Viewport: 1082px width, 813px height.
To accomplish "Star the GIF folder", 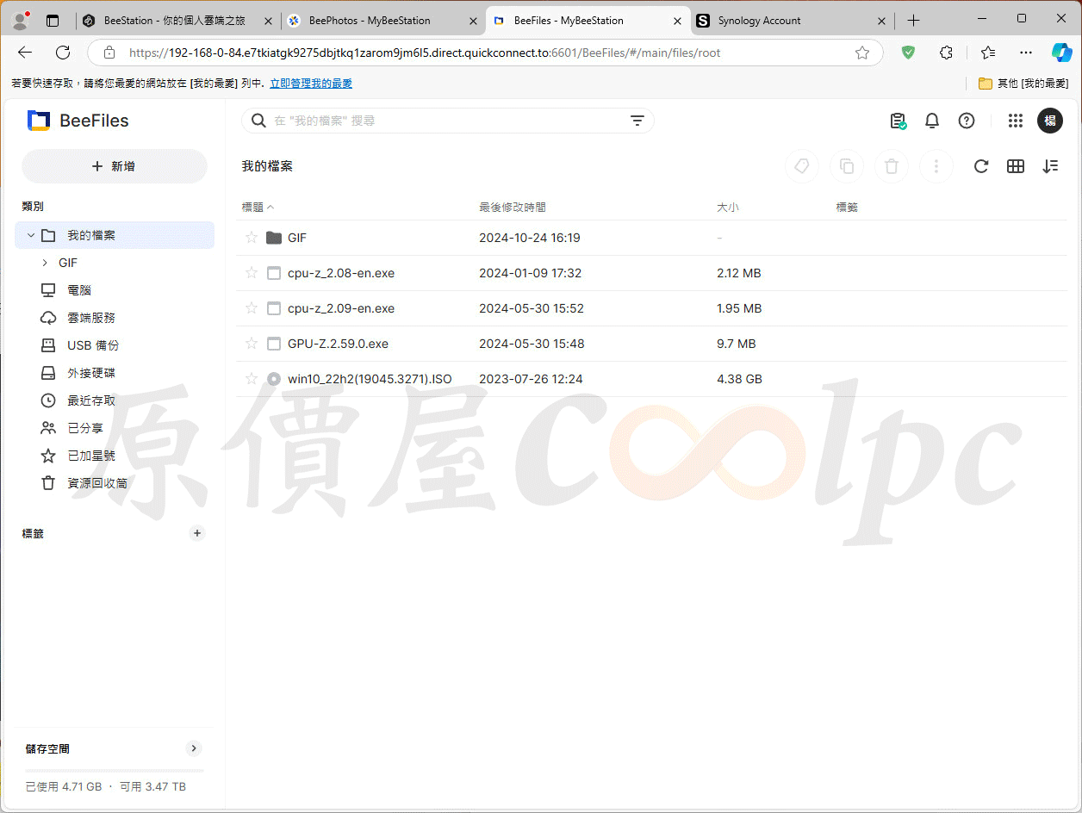I will [x=252, y=238].
